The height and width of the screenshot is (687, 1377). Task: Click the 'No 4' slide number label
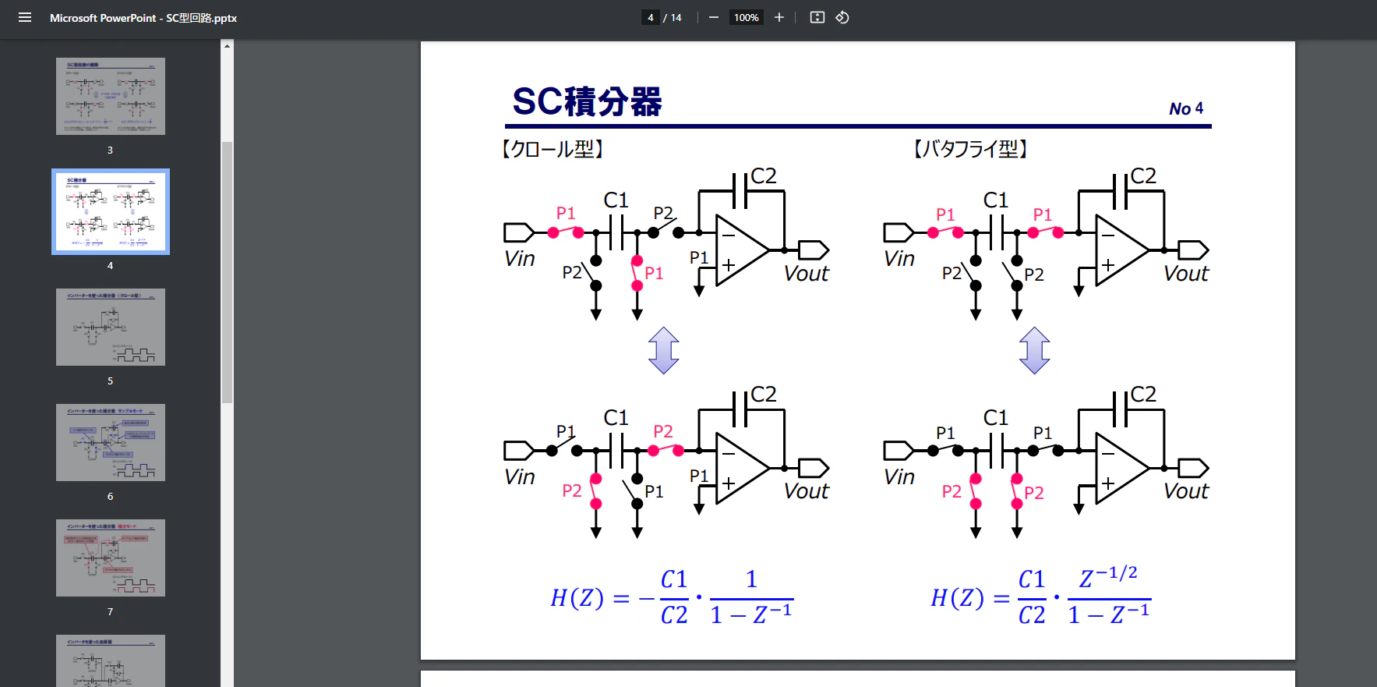(1186, 108)
